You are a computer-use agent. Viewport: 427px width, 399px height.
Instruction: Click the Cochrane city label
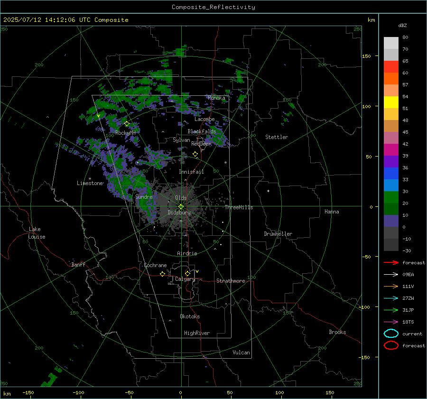(155, 265)
